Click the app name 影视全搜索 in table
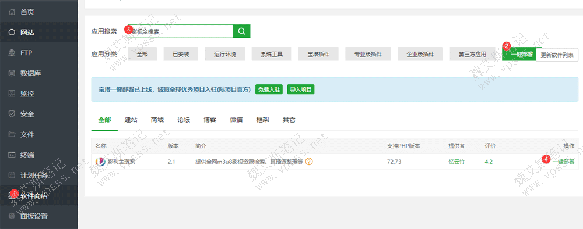 point(121,162)
